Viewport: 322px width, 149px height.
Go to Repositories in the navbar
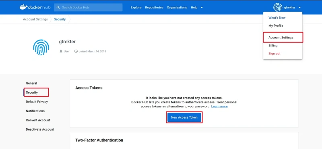pos(154,7)
